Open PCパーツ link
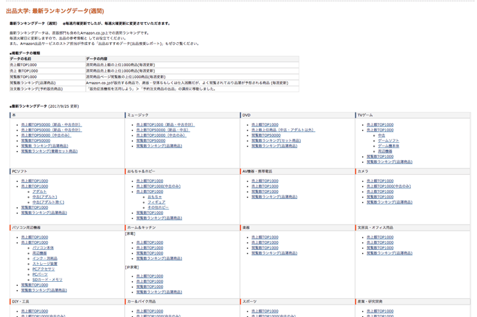The width and height of the screenshot is (477, 317). 41,274
